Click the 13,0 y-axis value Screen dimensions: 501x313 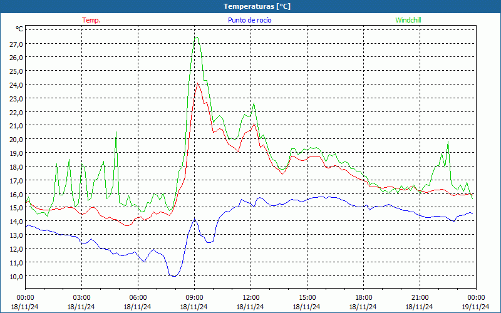tap(16, 236)
